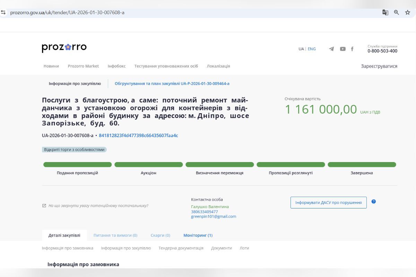
Task: Open the Prozorro Market menu item
Action: [83, 66]
